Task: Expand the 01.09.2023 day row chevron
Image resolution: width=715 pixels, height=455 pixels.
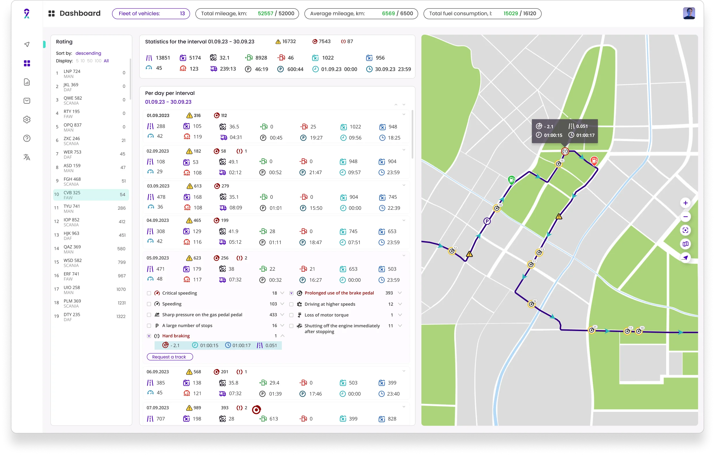Action: pyautogui.click(x=403, y=114)
